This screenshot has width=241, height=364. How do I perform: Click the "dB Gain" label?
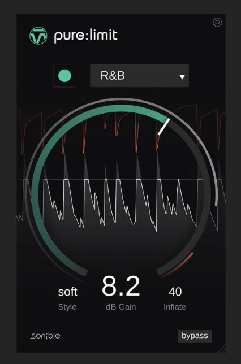coord(121,307)
